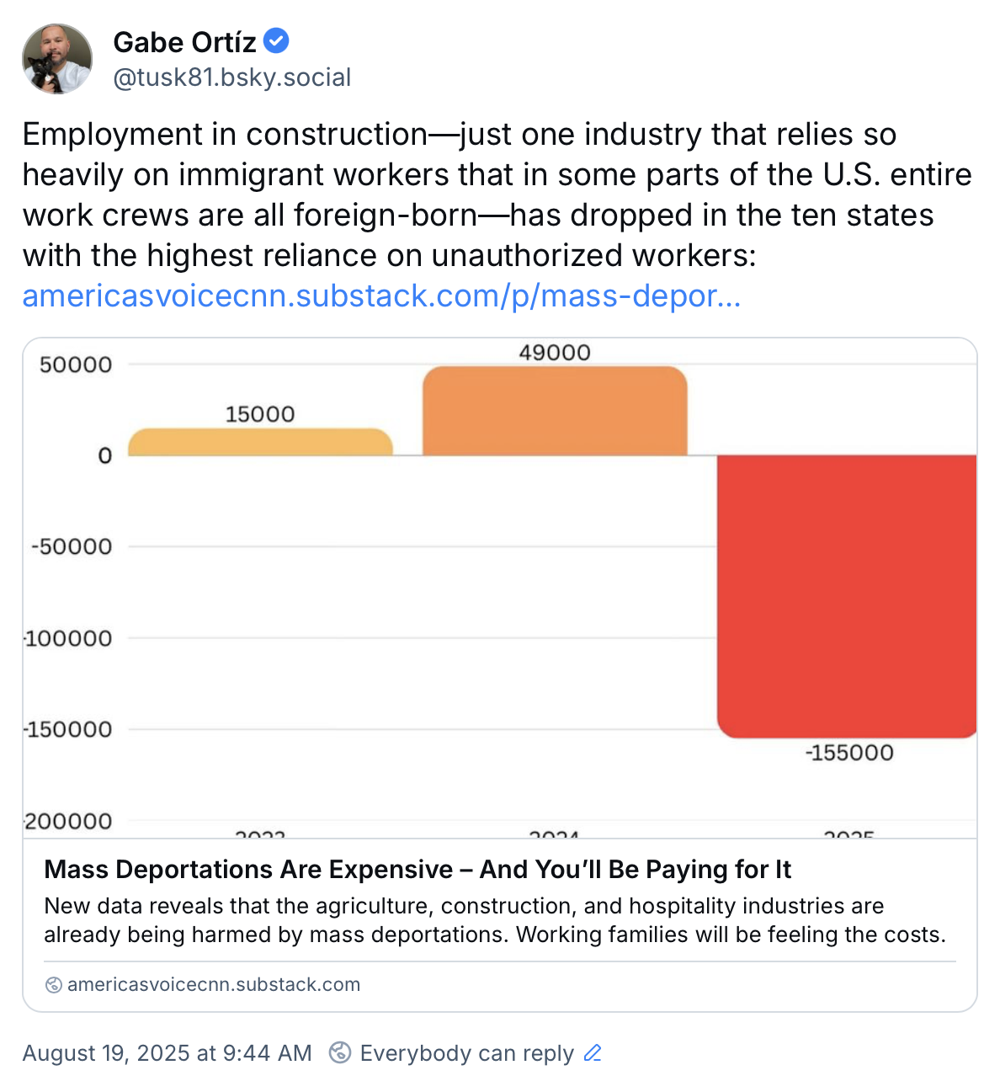Open Gabe Ortíz's profile avatar
Screen dimensions: 1000x1081
click(x=57, y=59)
